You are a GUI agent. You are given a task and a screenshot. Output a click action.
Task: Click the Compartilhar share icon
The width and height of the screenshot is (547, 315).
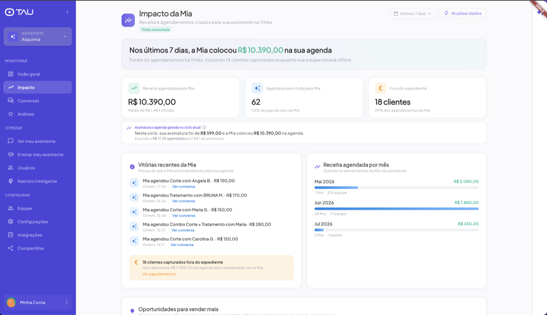click(x=10, y=248)
